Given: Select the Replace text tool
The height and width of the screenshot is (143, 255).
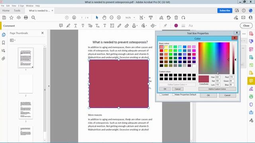Looking at the screenshot, I should point(90,25).
